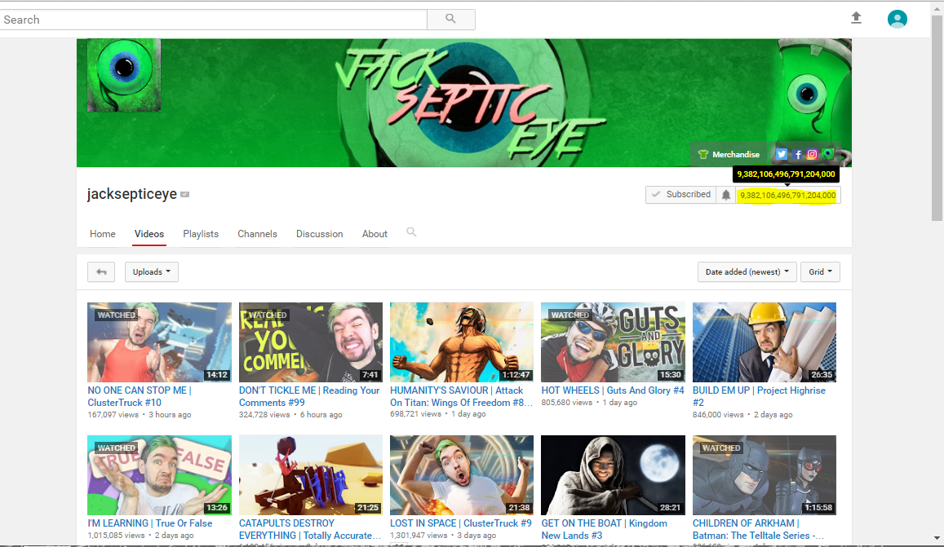Image resolution: width=944 pixels, height=547 pixels.
Task: Open the account avatar menu
Action: click(x=897, y=20)
